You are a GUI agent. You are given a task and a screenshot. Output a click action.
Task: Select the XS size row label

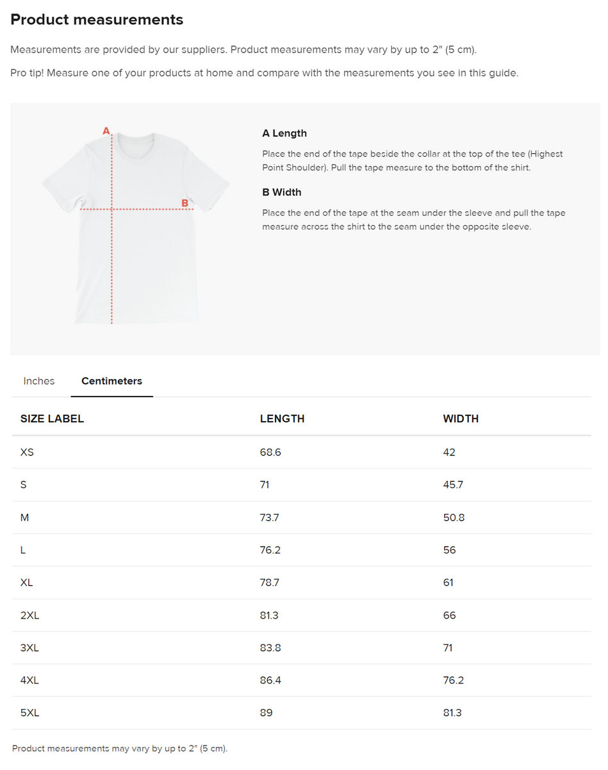pyautogui.click(x=27, y=452)
